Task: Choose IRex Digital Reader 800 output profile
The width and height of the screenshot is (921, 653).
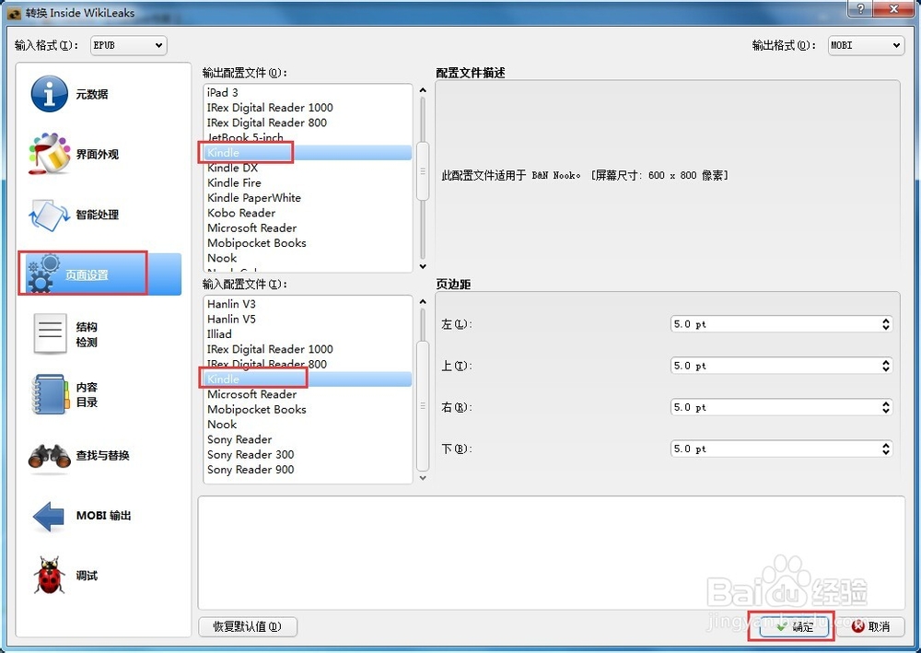Action: click(308, 122)
